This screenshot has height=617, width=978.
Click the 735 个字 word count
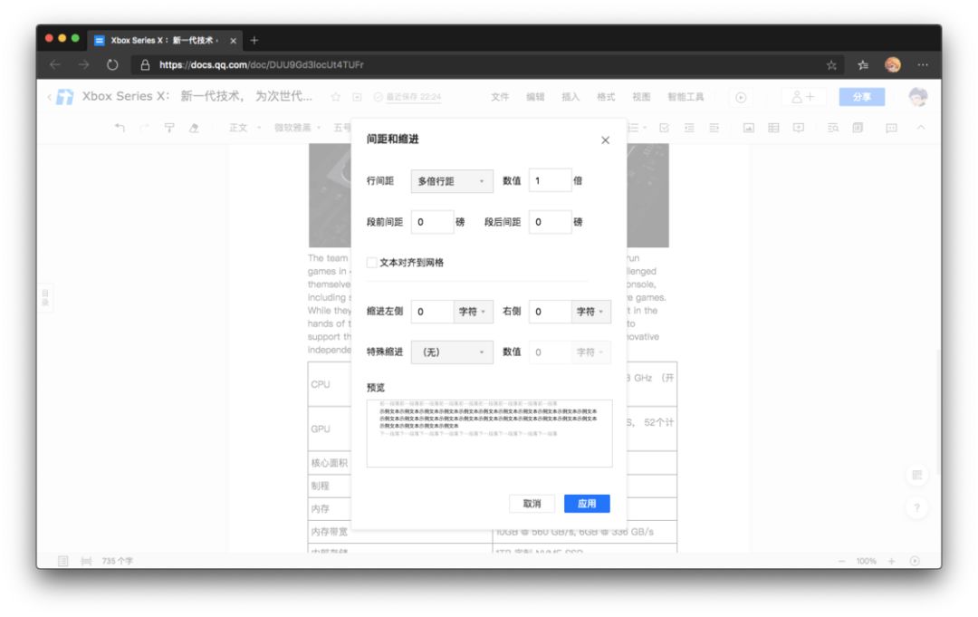click(x=117, y=561)
